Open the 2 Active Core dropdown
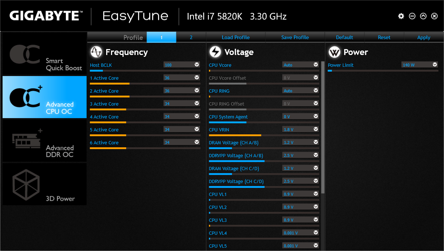Screen dimensions: 444x251 point(182,90)
